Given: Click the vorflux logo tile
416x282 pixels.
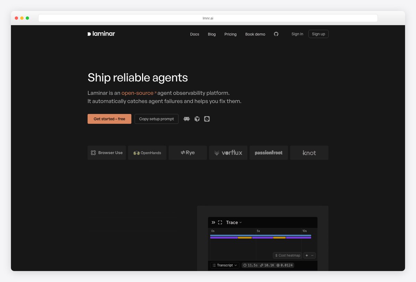Looking at the screenshot, I should 228,153.
